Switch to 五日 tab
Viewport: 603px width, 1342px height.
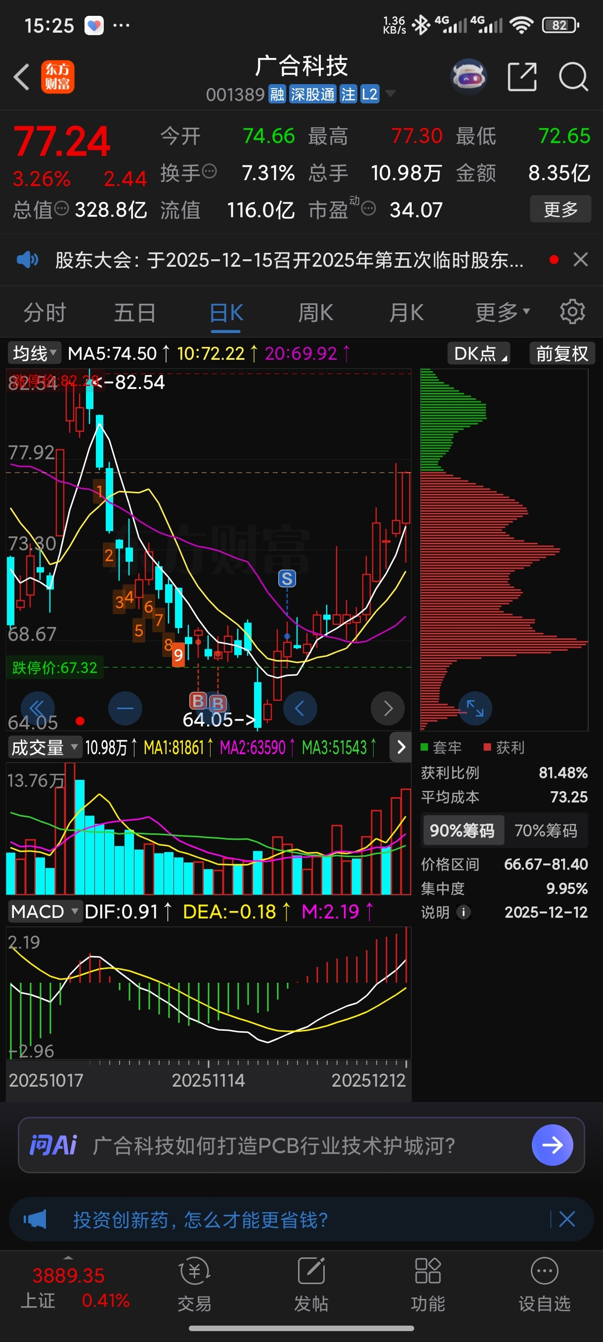click(135, 313)
